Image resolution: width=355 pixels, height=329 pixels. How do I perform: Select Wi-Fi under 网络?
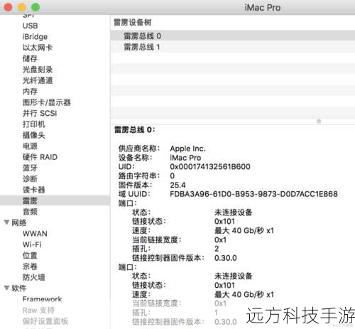click(32, 244)
